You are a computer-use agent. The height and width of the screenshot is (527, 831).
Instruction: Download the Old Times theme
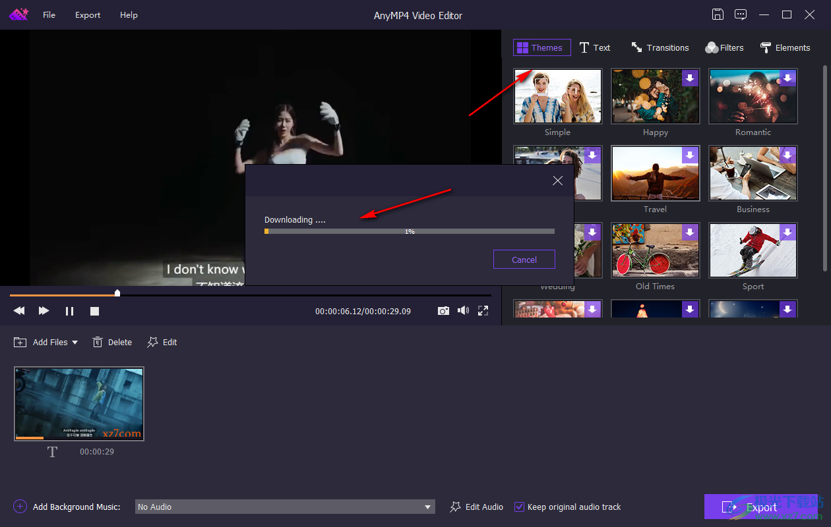pyautogui.click(x=690, y=232)
